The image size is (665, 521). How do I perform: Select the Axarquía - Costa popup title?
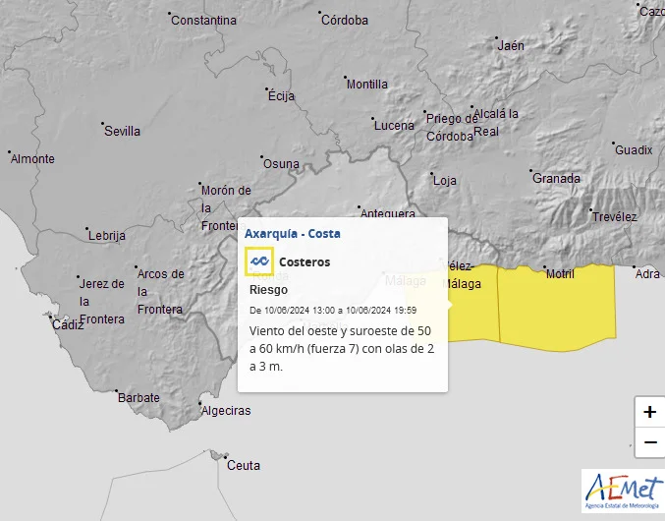(x=292, y=234)
